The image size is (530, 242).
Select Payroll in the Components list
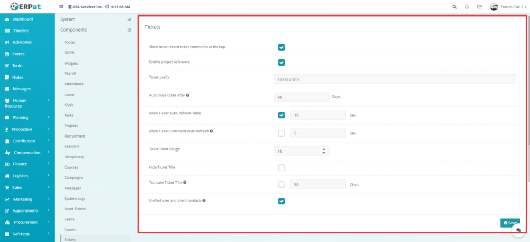(x=70, y=73)
